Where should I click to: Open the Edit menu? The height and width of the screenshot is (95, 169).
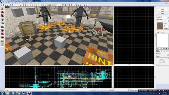pos(6,3)
